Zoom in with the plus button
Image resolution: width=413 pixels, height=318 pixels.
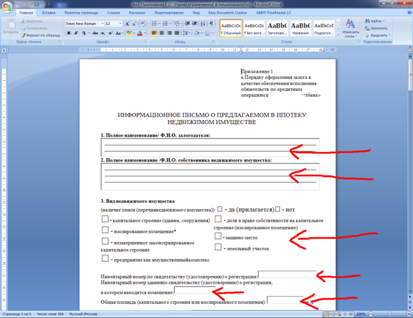(409, 314)
